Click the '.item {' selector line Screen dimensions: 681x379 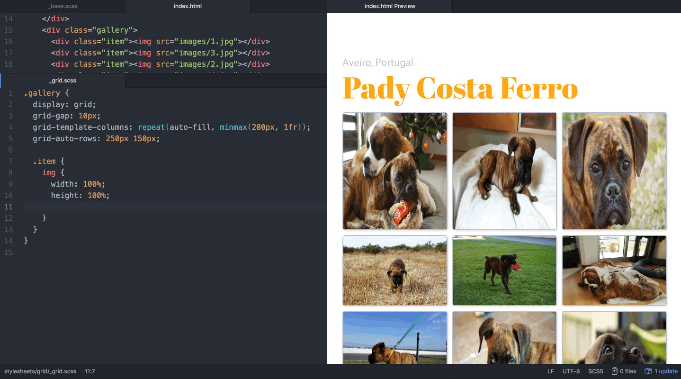pos(49,161)
